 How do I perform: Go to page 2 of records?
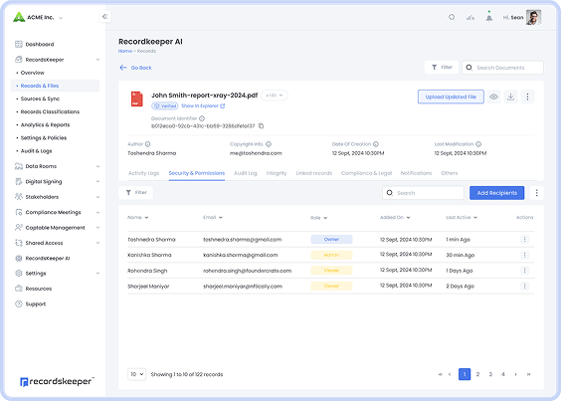(477, 374)
